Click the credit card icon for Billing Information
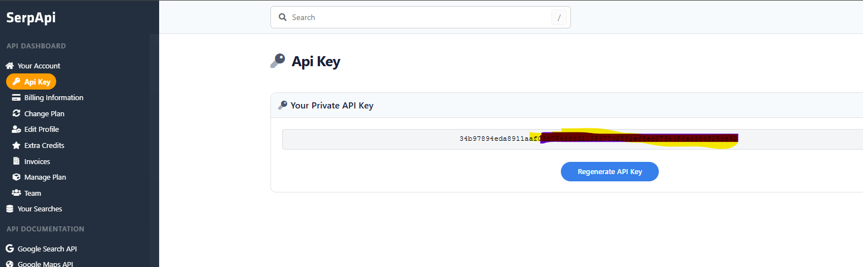Image resolution: width=863 pixels, height=267 pixels. coord(16,97)
